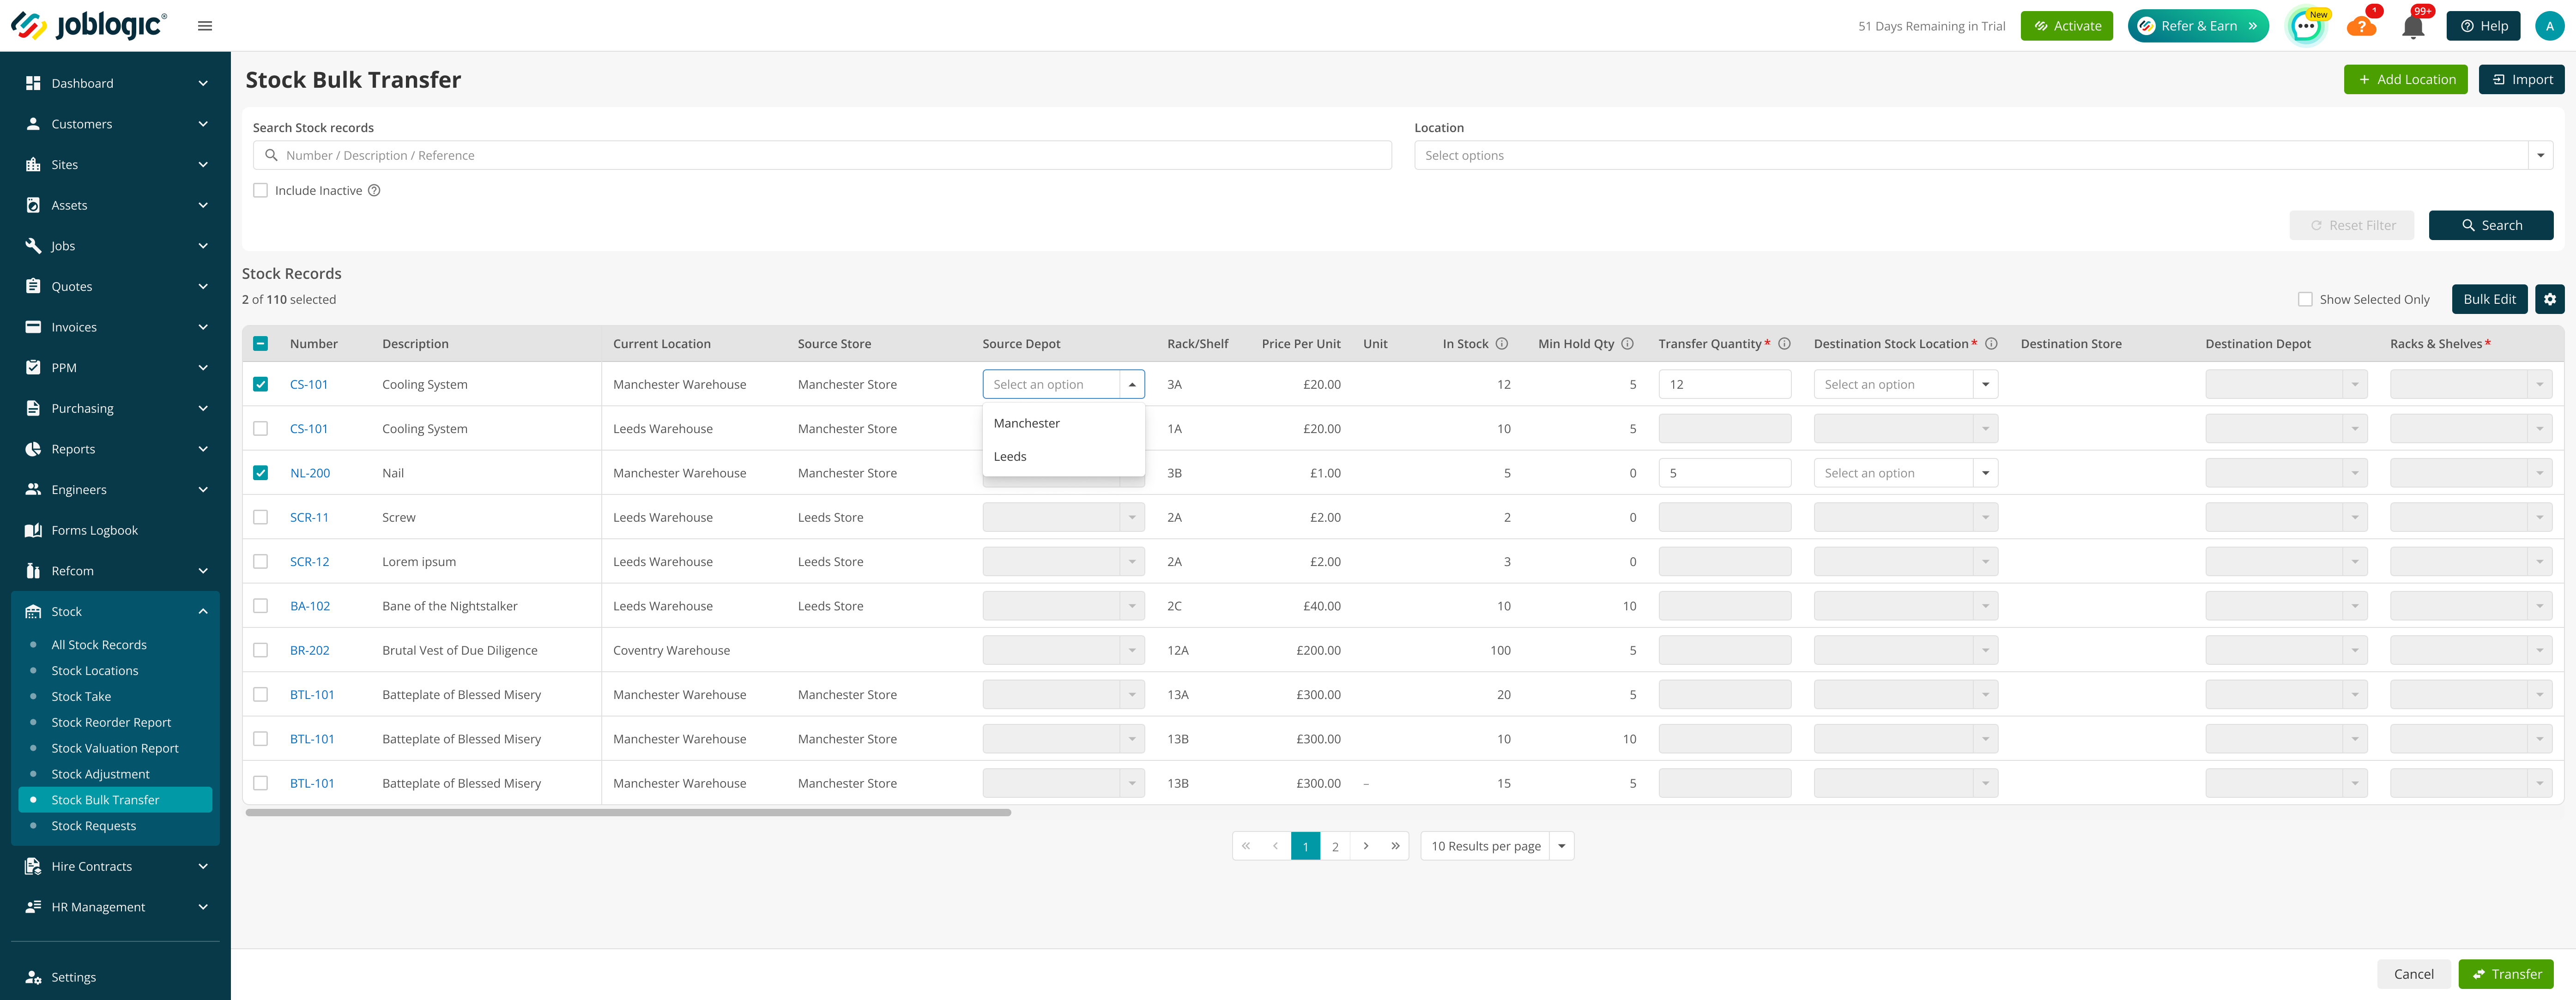Uncheck the CS-101 Manchester Warehouse row checkbox
This screenshot has width=2576, height=1000.
coord(260,384)
